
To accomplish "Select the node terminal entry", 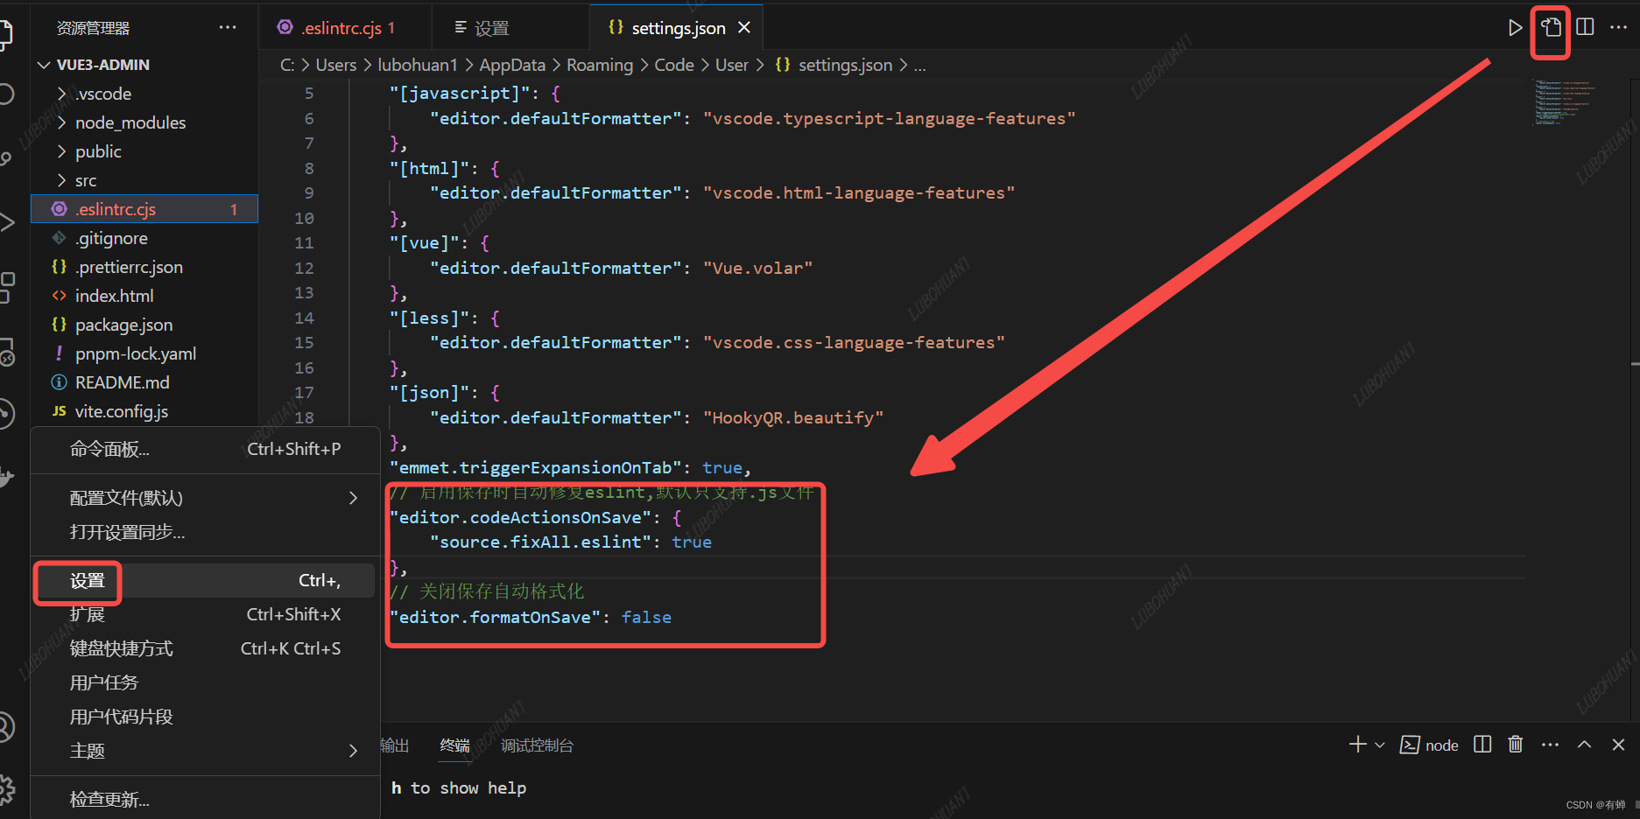I will [1430, 745].
